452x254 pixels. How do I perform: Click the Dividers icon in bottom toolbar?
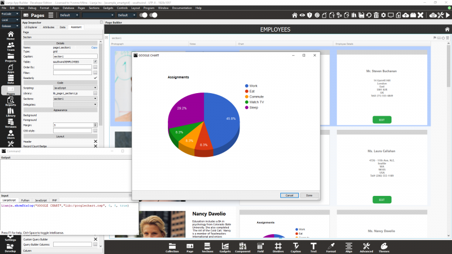(x=278, y=247)
